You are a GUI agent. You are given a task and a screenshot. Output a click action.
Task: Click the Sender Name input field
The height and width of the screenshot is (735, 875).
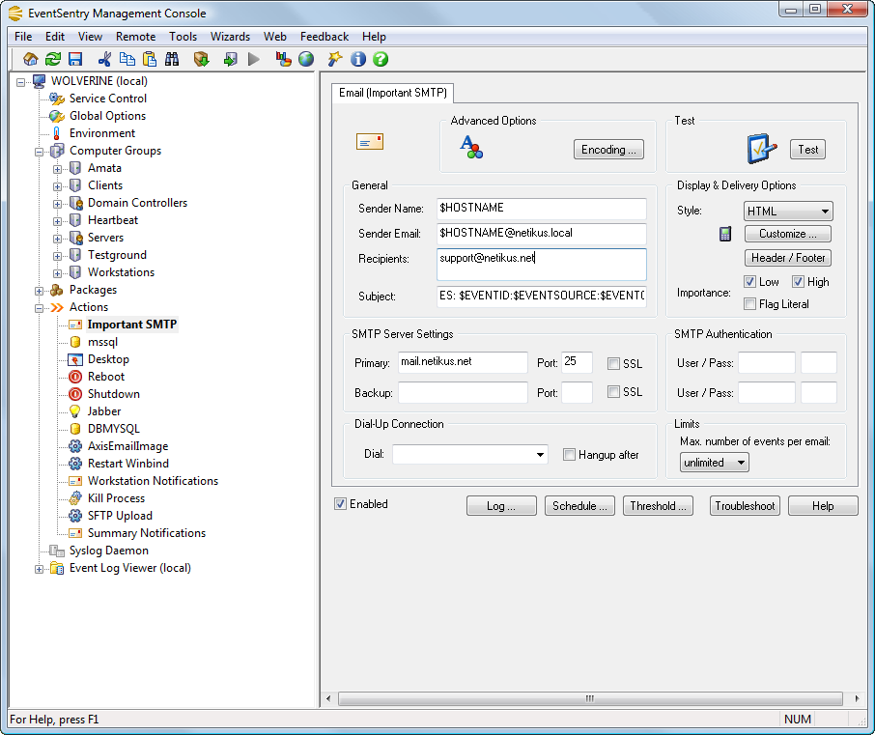(x=541, y=209)
